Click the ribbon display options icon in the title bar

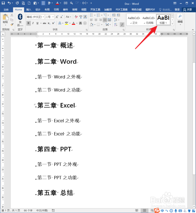point(175,3)
